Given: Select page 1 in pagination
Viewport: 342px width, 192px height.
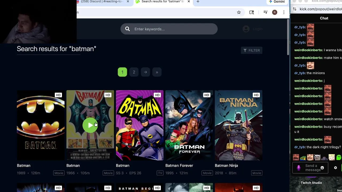Looking at the screenshot, I should 122,72.
